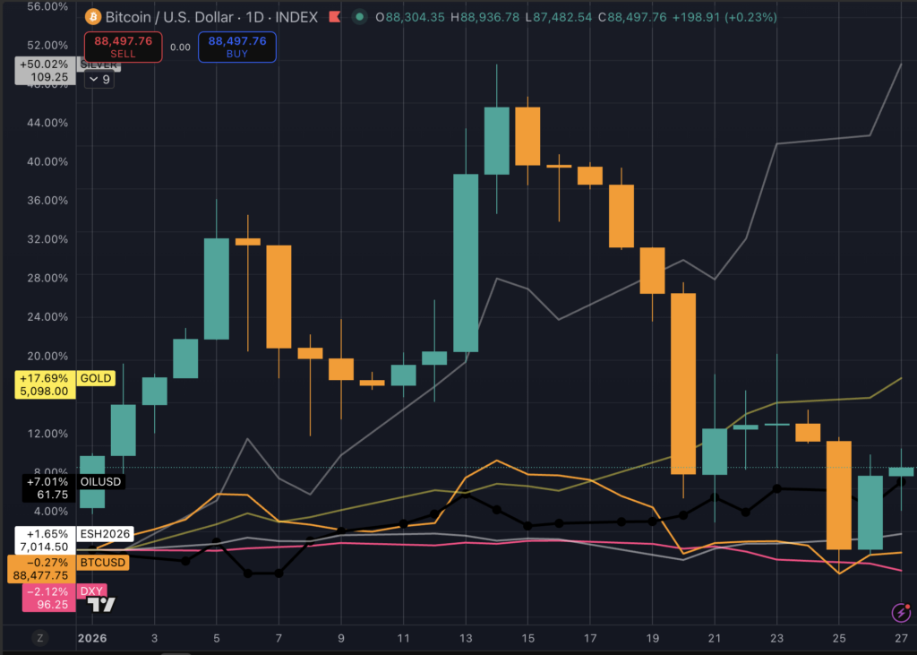Toggle the ESH2026 futures overlay
The height and width of the screenshot is (655, 917).
106,533
